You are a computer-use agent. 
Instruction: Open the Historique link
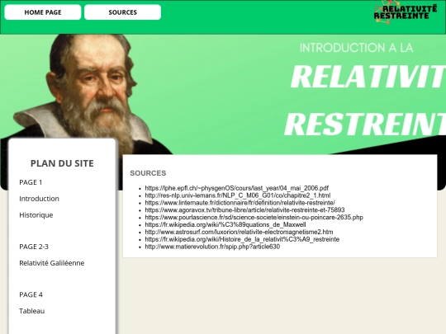pos(36,215)
